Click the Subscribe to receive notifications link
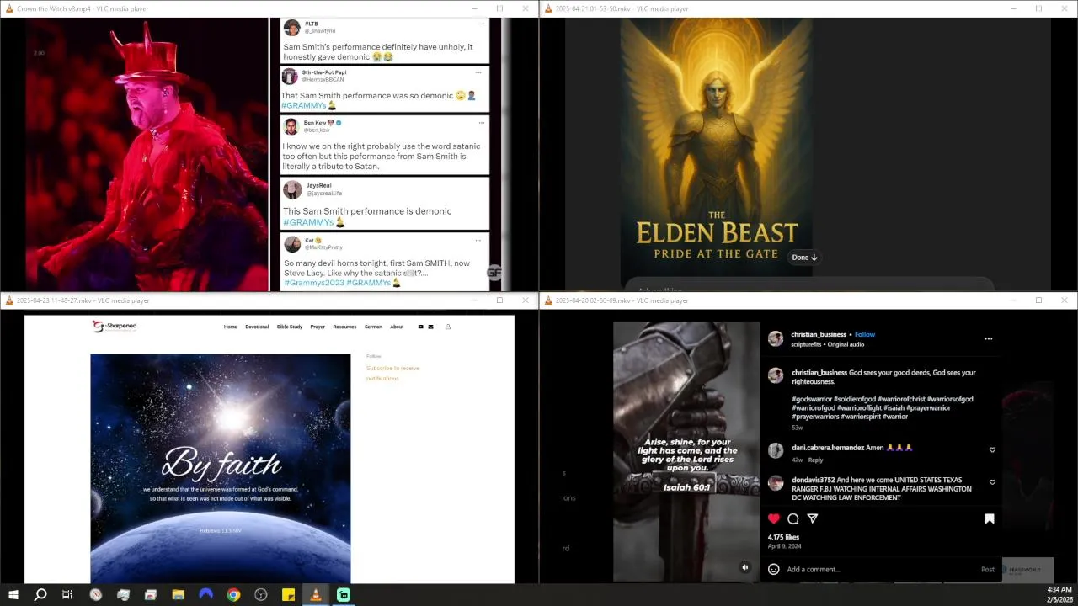Image resolution: width=1078 pixels, height=606 pixels. 392,373
